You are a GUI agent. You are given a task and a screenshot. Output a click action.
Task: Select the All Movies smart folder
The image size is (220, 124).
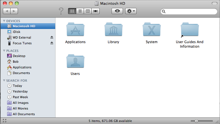pyautogui.click(x=28, y=108)
